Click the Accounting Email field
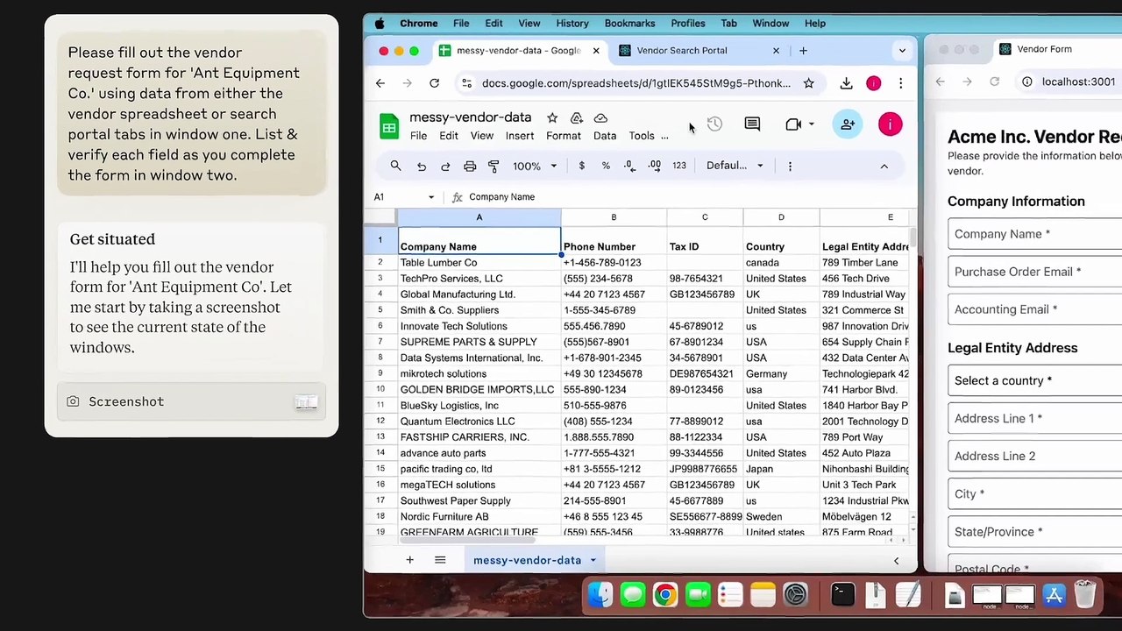Image resolution: width=1122 pixels, height=631 pixels. pos(1034,309)
